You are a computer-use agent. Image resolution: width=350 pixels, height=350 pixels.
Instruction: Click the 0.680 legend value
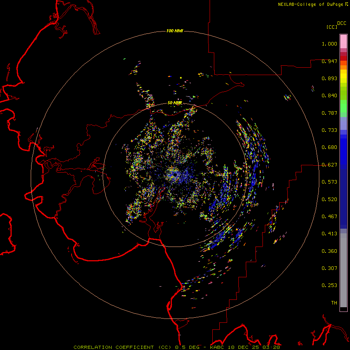coord(329,147)
